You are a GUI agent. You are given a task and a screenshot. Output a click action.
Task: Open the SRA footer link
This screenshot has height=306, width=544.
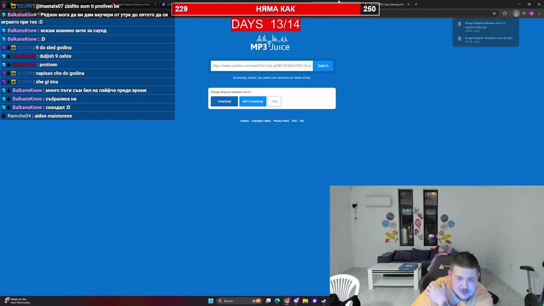[x=294, y=121]
